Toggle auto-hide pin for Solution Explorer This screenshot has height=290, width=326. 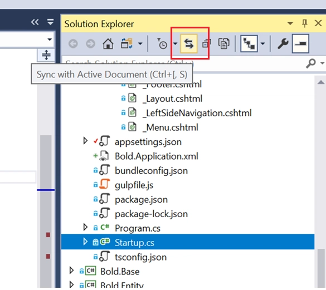(305, 23)
